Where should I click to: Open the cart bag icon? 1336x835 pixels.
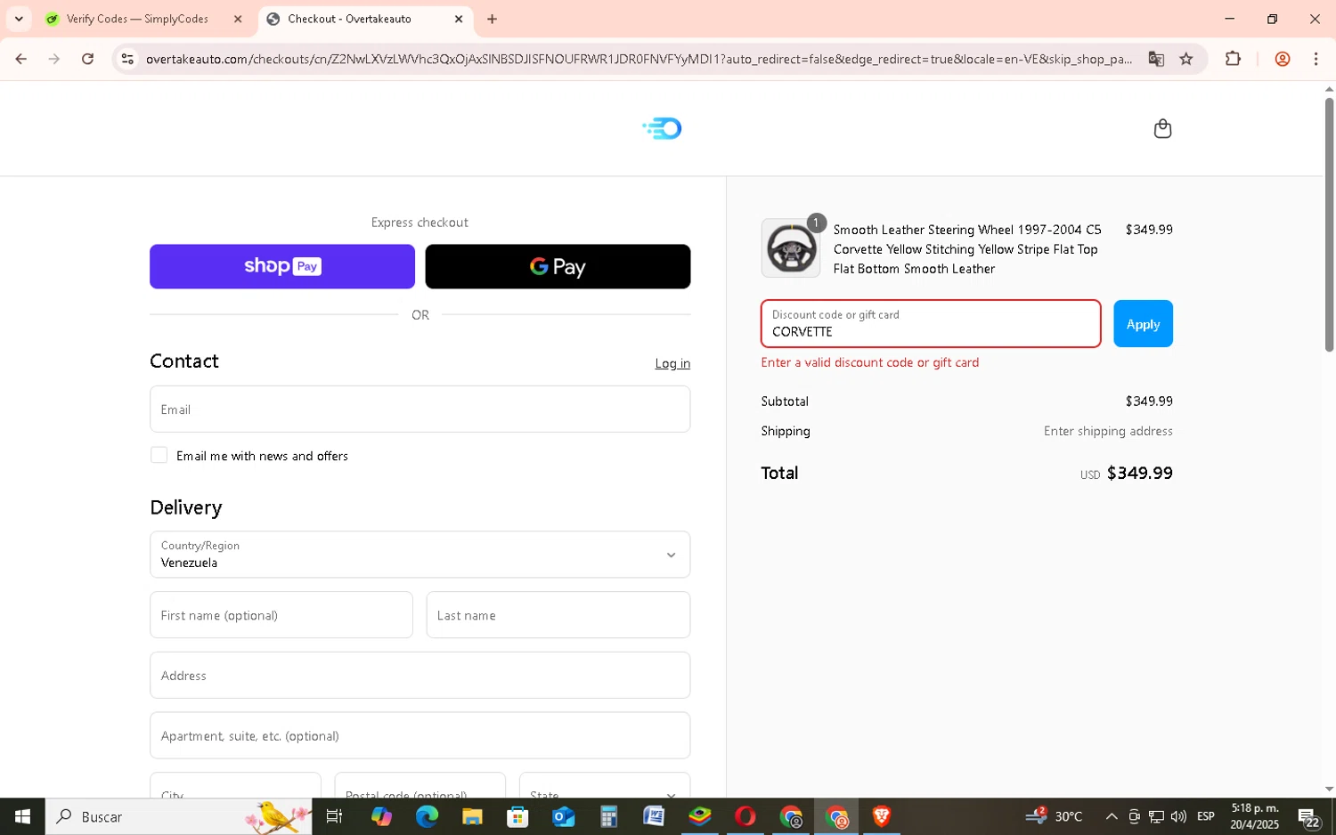tap(1162, 129)
